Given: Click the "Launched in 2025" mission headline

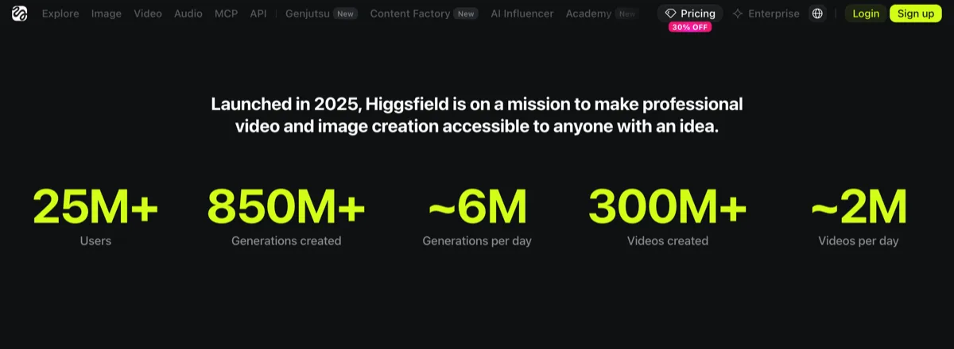Looking at the screenshot, I should coord(477,115).
